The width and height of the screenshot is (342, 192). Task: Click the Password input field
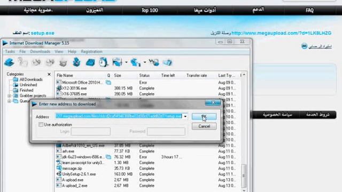tap(166, 132)
